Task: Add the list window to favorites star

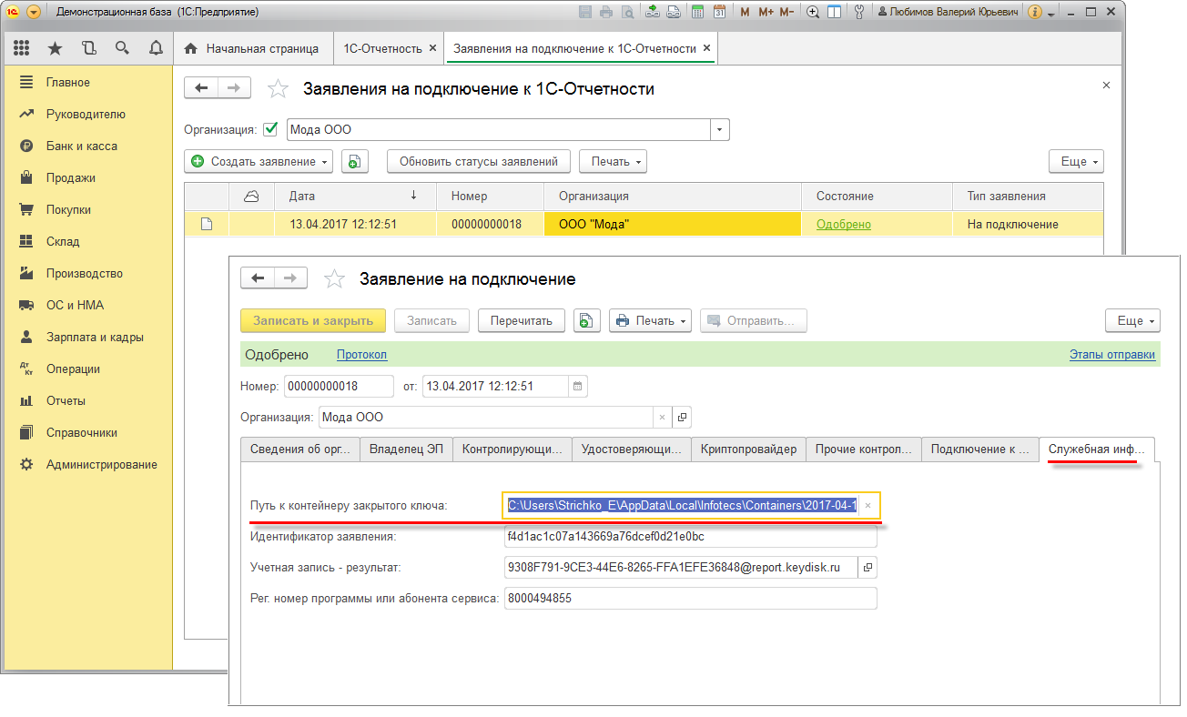Action: (x=278, y=88)
